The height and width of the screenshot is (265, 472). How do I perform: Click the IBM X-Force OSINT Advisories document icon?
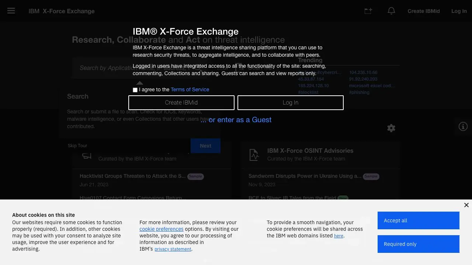click(x=254, y=155)
